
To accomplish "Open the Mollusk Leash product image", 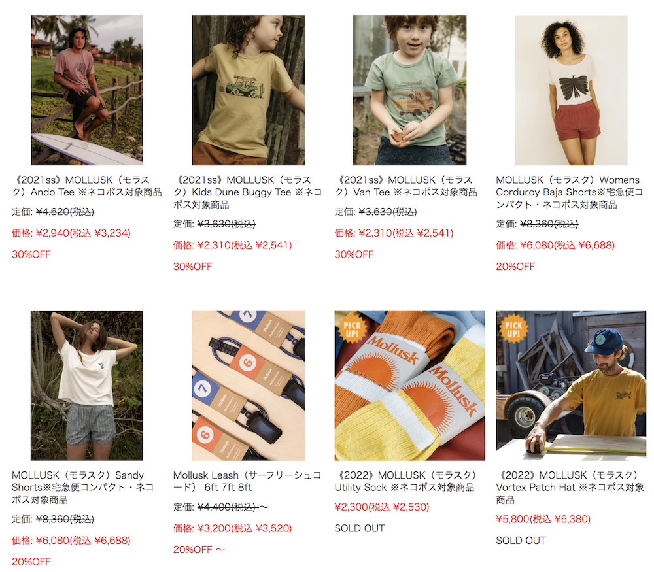I will pyautogui.click(x=248, y=385).
